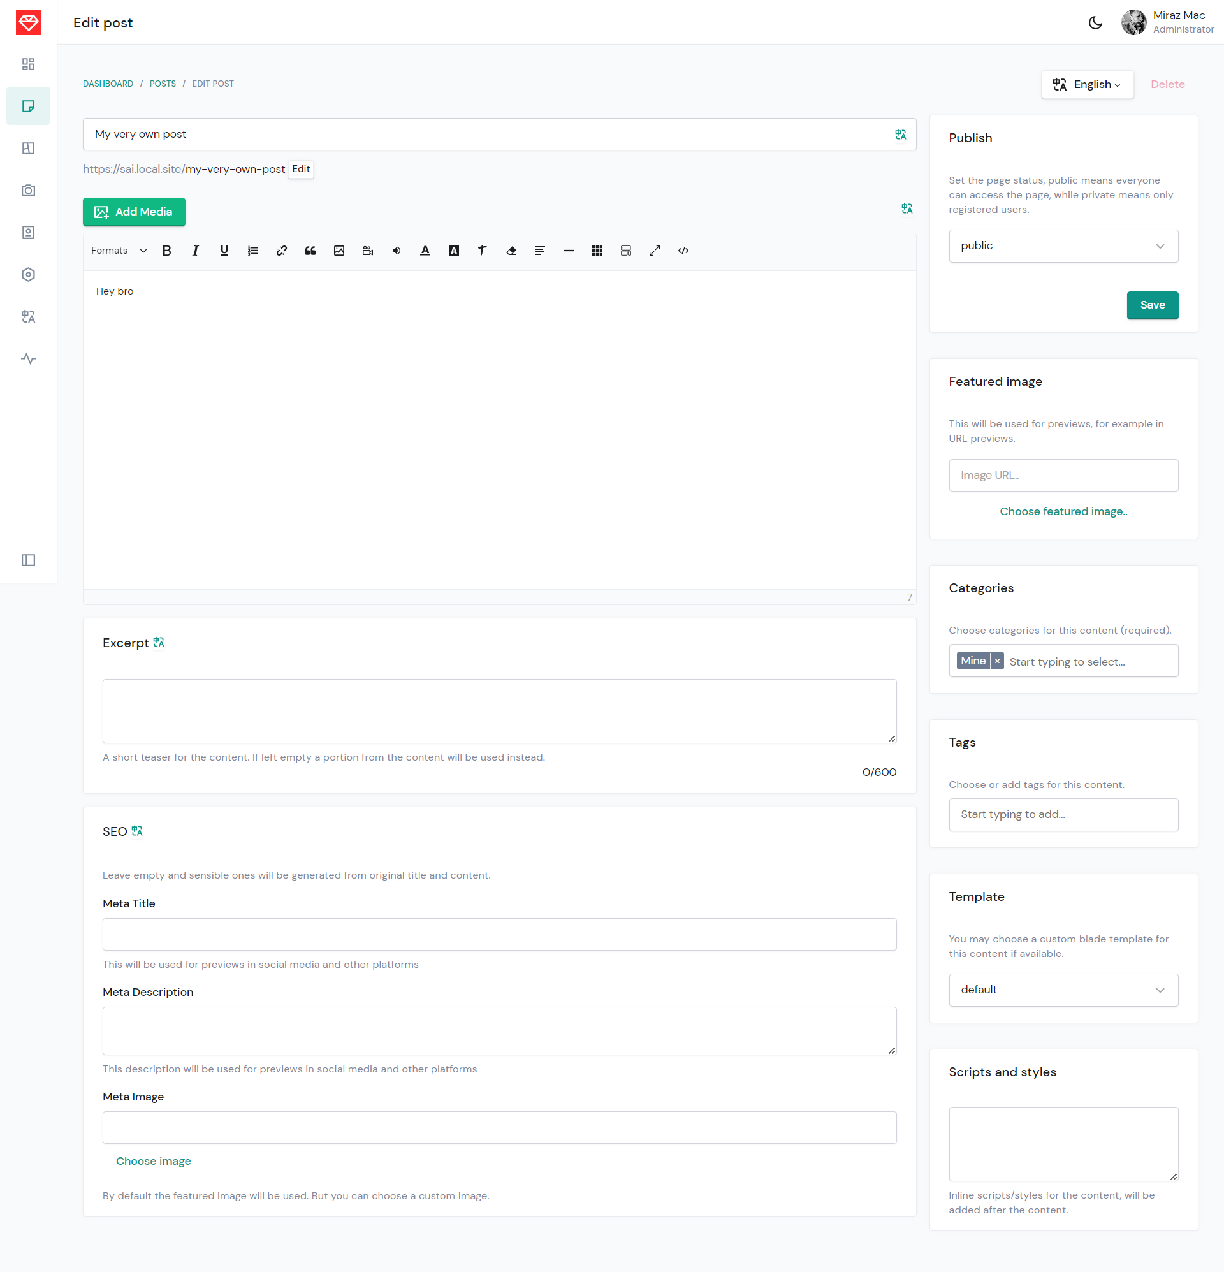The height and width of the screenshot is (1272, 1224).
Task: Toggle dark mode moon icon
Action: 1095,23
